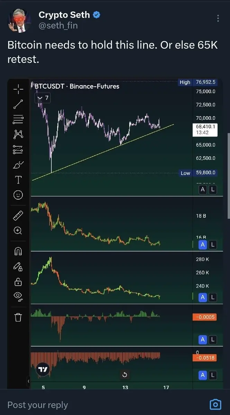This screenshot has height=415, width=230.
Task: Select the Text annotation tool
Action: tap(18, 180)
